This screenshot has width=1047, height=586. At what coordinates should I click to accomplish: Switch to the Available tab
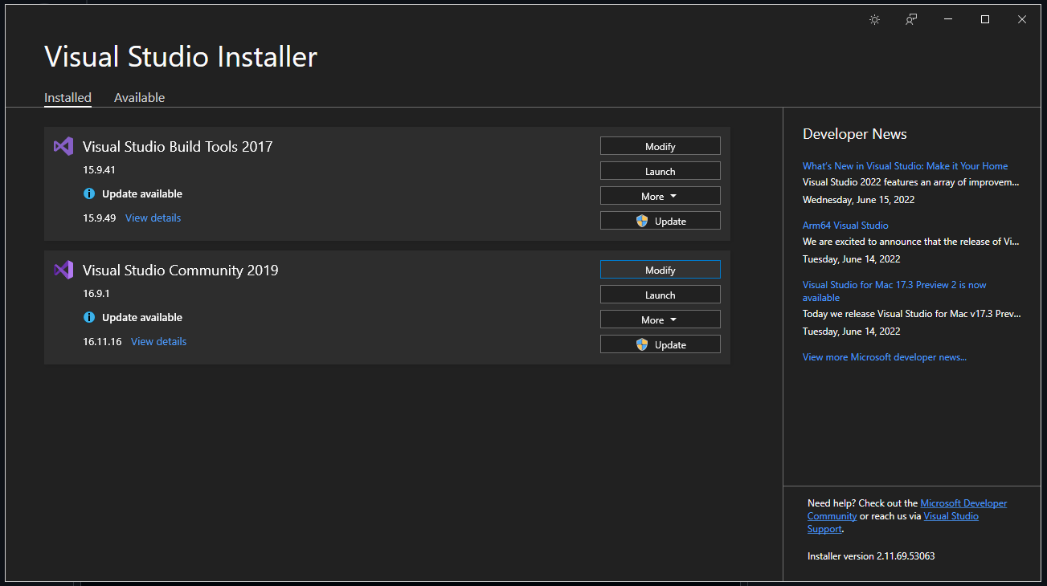pyautogui.click(x=139, y=97)
